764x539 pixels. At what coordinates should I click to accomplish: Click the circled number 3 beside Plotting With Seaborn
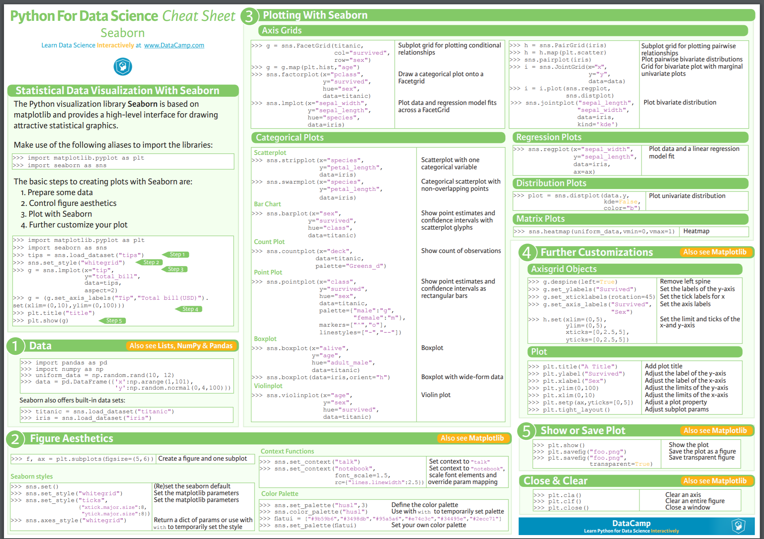(249, 15)
